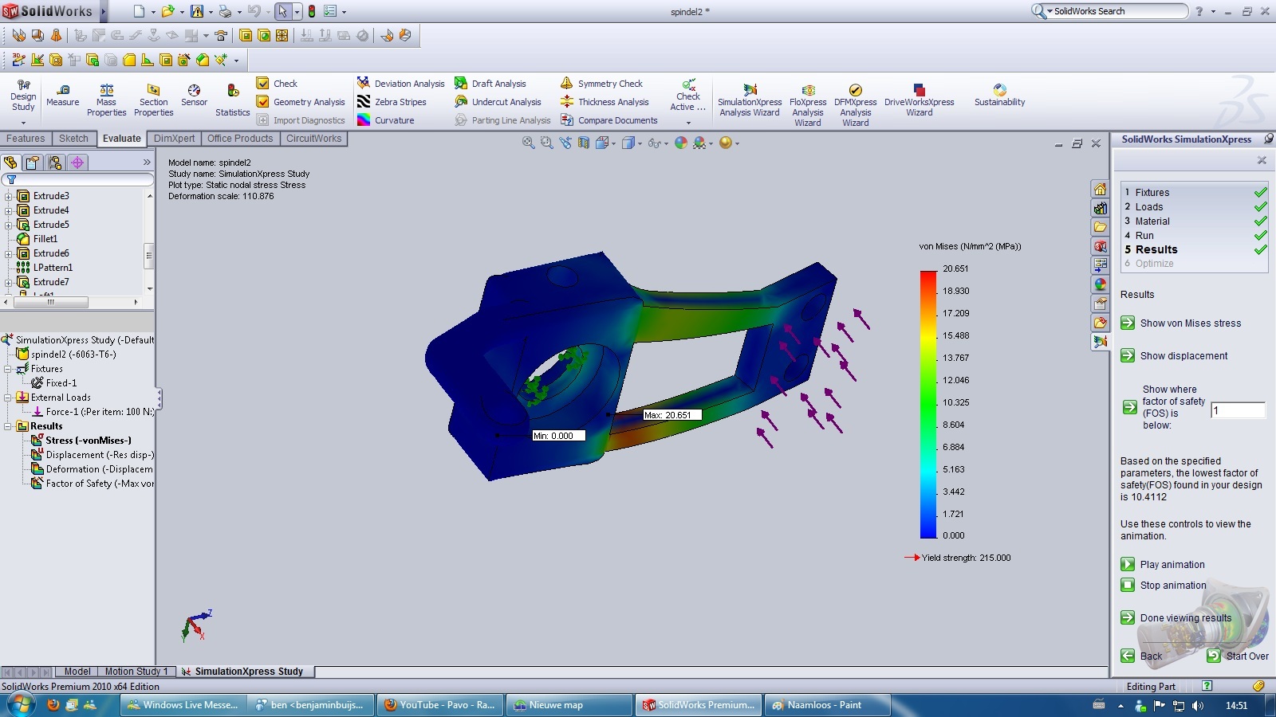The height and width of the screenshot is (717, 1276).
Task: Switch to the Features tab
Action: coord(26,139)
